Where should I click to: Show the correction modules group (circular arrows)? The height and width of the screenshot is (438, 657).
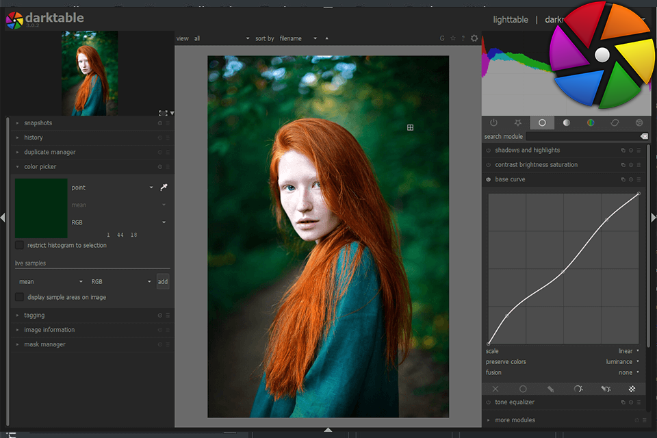coord(615,123)
